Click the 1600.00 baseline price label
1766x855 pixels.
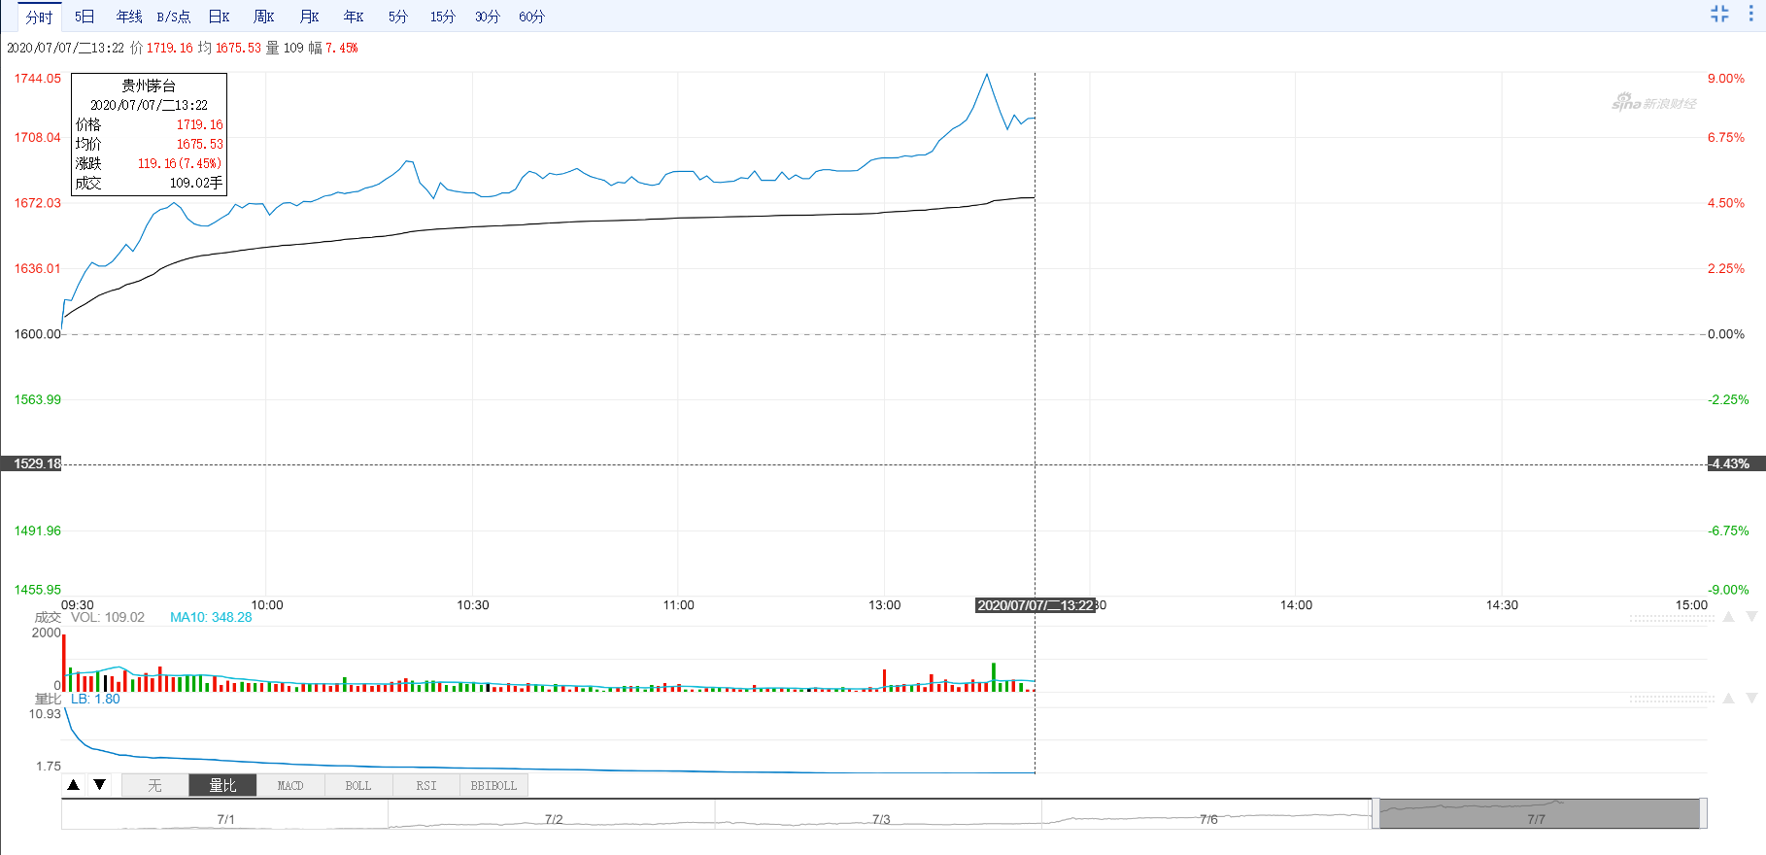click(37, 334)
